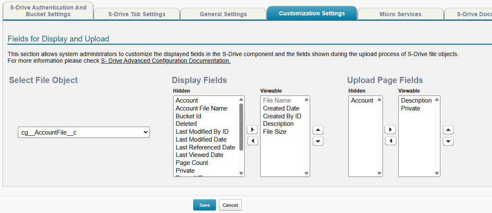
Task: Add selected Upload Page field to Viewable
Action: 390,130
